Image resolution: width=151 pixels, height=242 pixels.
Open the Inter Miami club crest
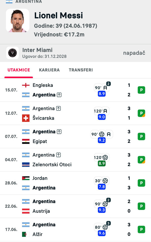(12, 53)
